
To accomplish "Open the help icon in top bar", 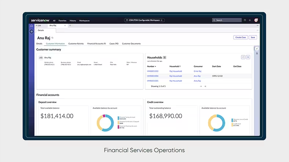I will 245,20.
